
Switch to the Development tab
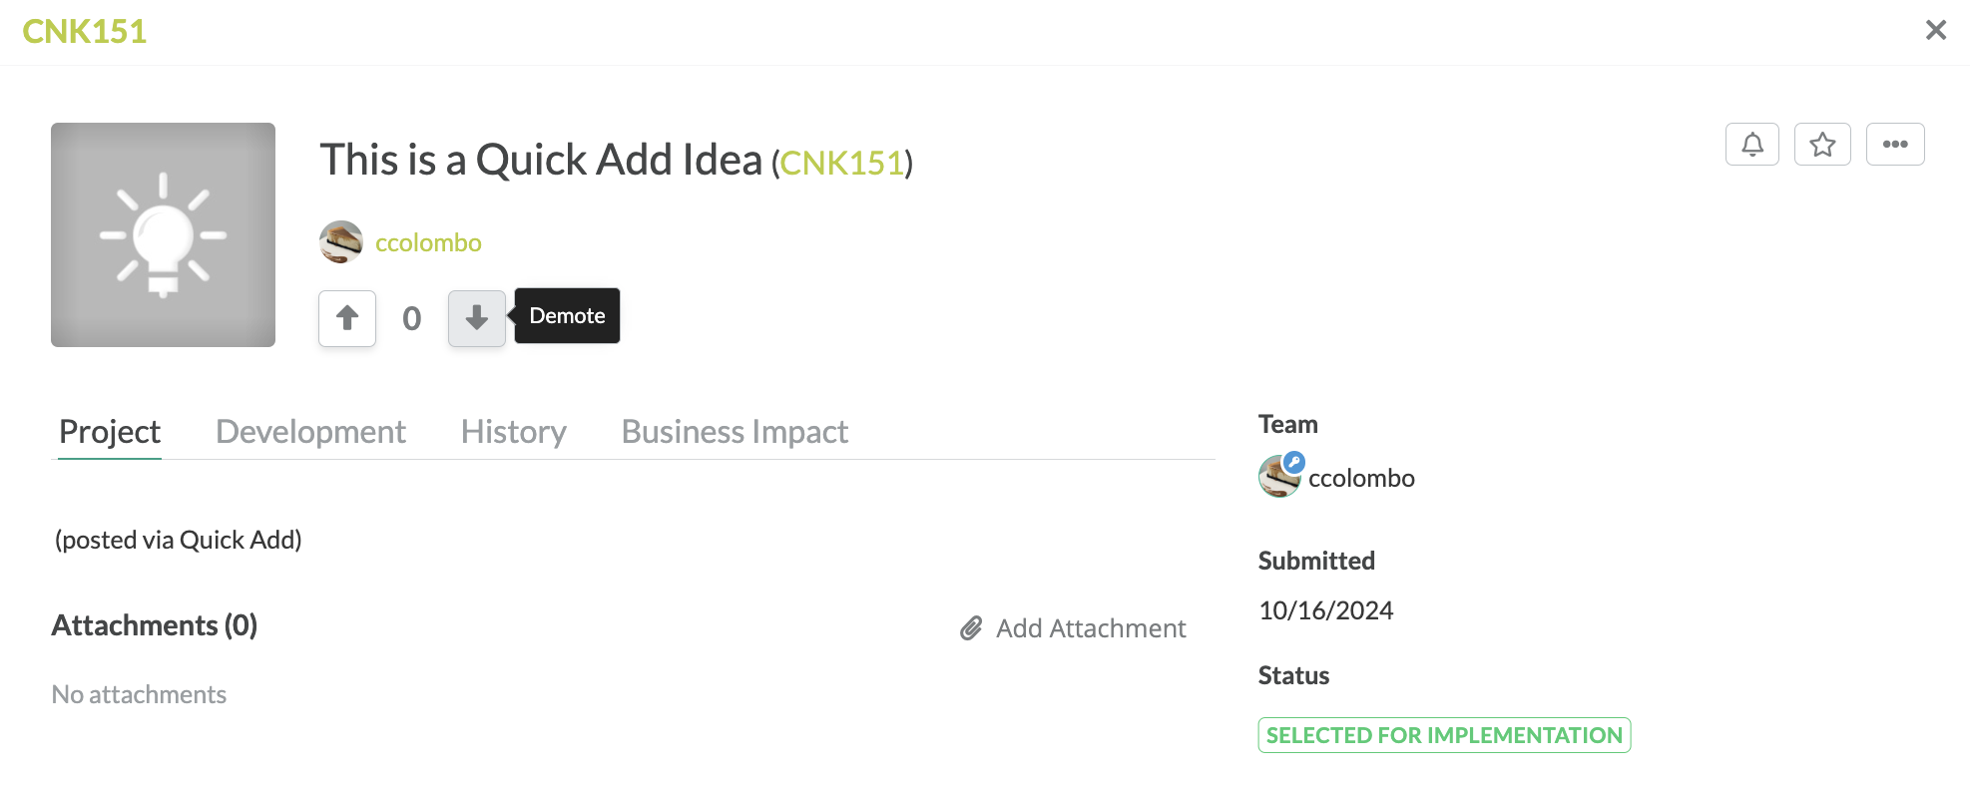point(310,432)
